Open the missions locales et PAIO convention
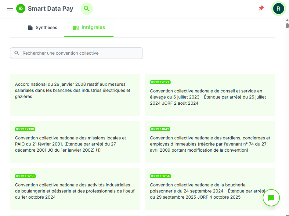Screen dimensions: 289x216 pyautogui.click(x=75, y=144)
